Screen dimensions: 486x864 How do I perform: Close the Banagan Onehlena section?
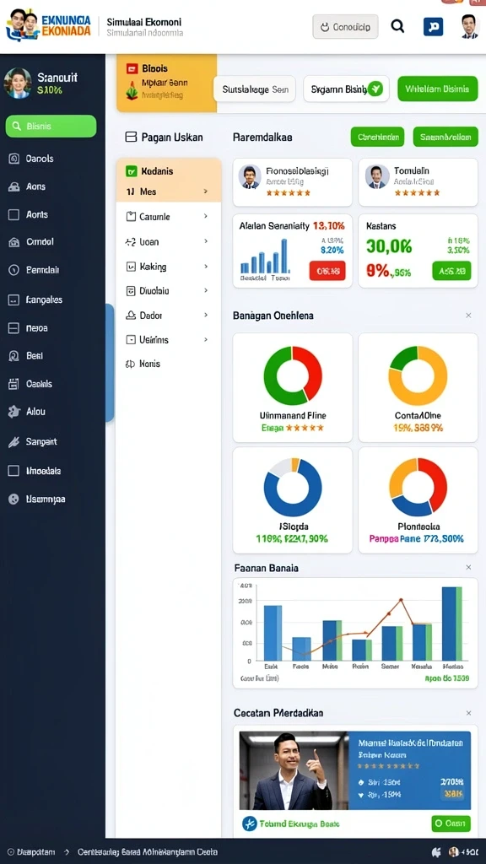click(x=468, y=316)
